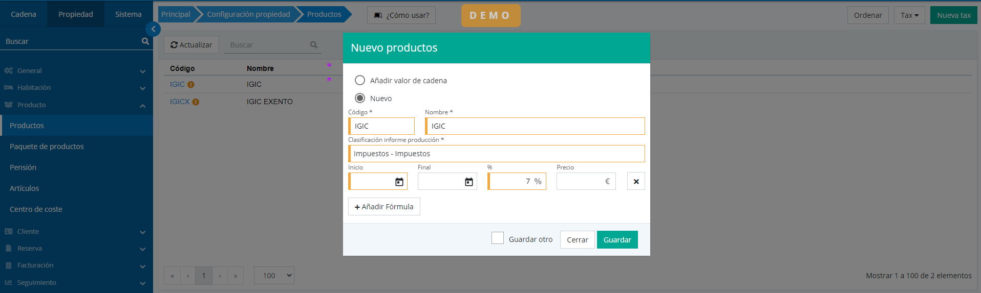Viewport: 981px width, 293px height.
Task: Select the 'Añadir valor de cadena' radio option
Action: (360, 81)
